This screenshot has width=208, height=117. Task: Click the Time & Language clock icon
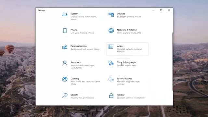(x=111, y=63)
